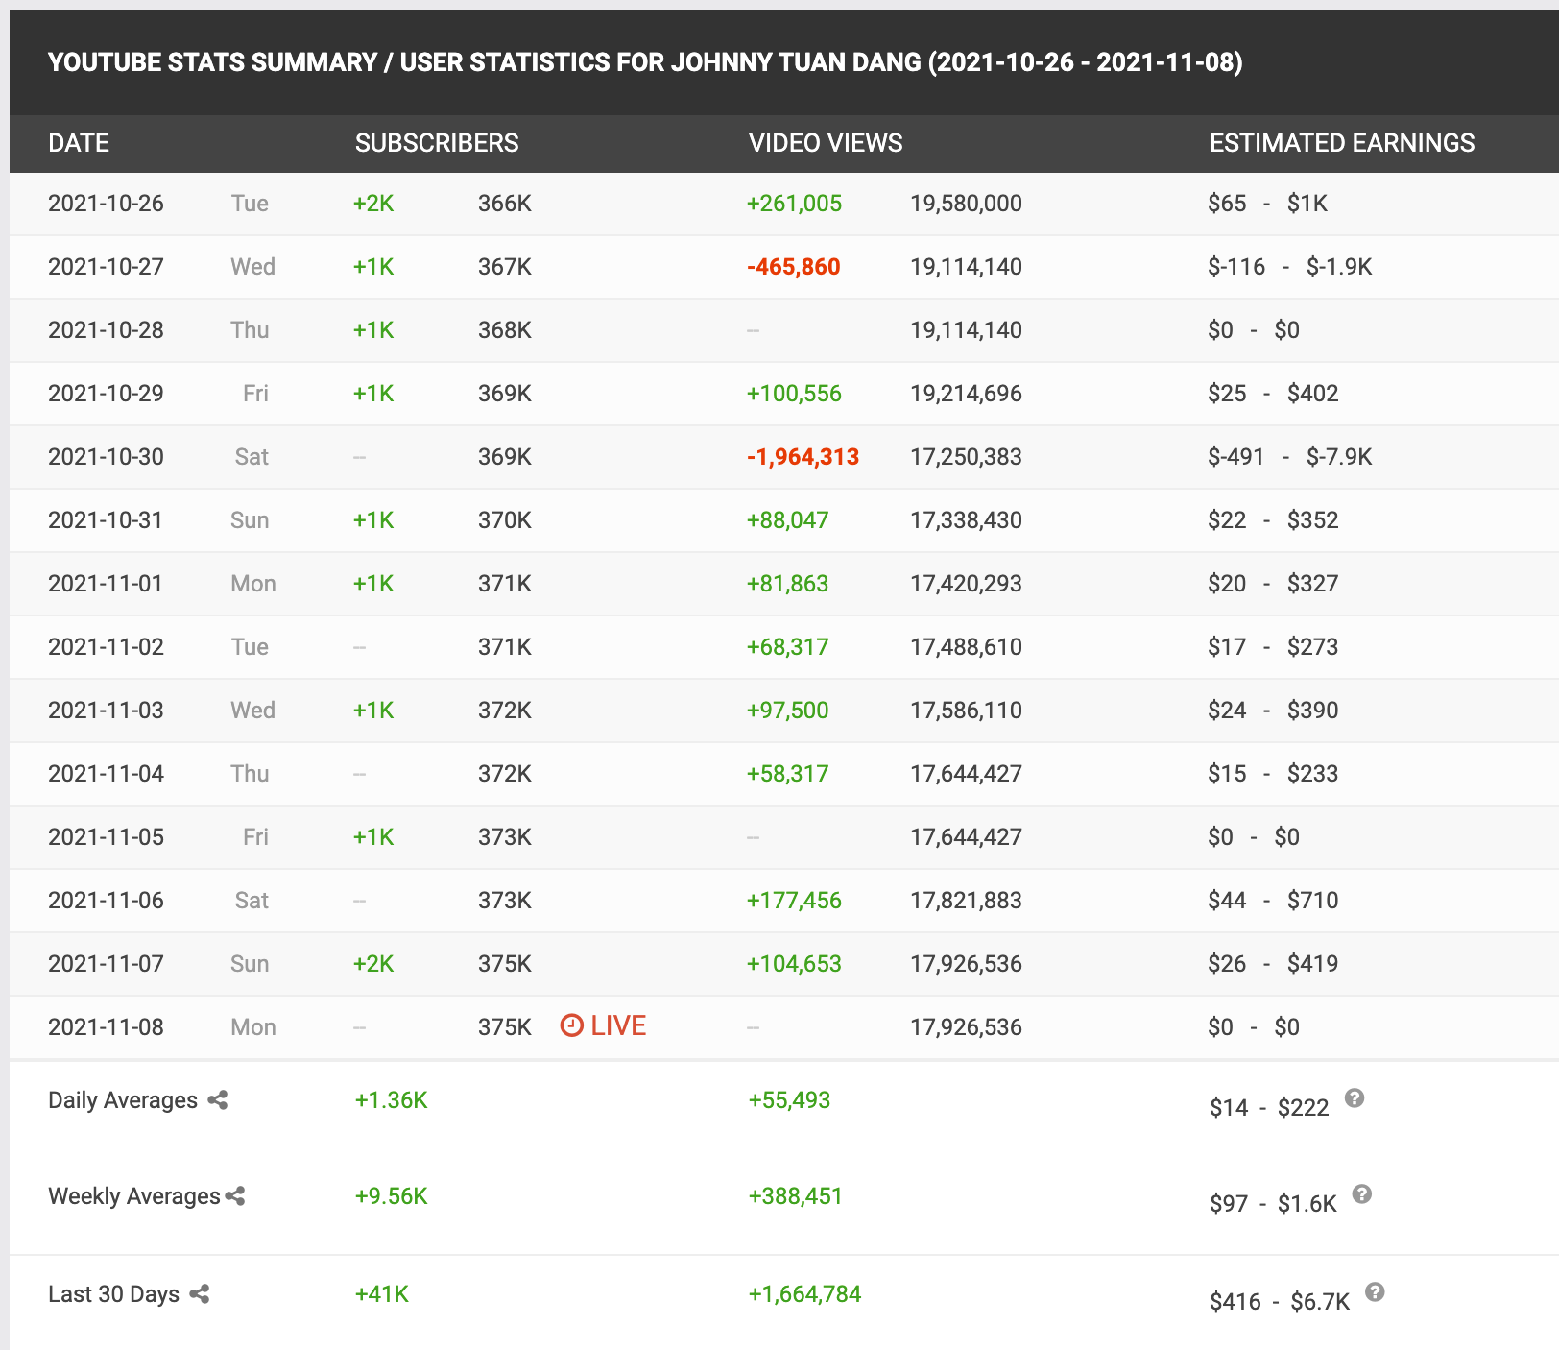Click the share icon beside Last 30 Days
The width and height of the screenshot is (1559, 1350).
pos(200,1294)
